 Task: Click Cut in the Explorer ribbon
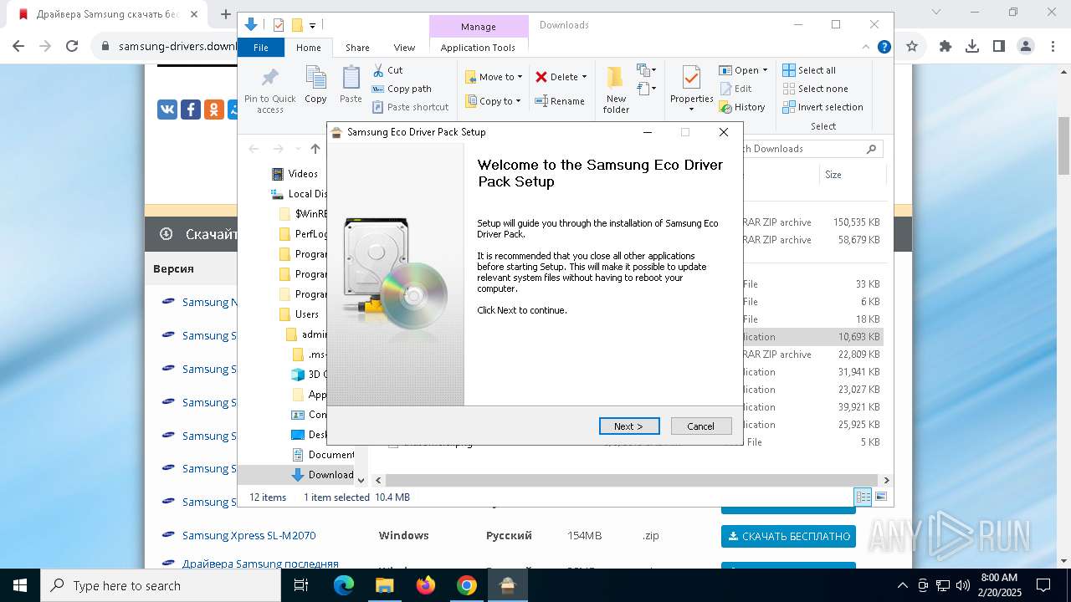tap(387, 70)
